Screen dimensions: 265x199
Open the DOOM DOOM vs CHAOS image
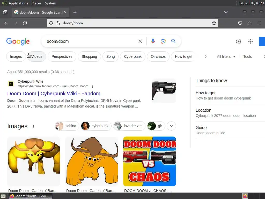150,161
